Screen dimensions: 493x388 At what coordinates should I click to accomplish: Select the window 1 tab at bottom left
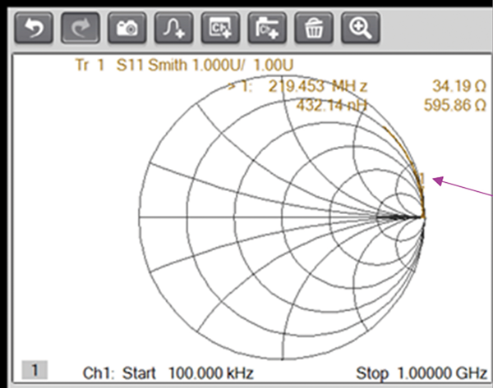(x=33, y=371)
